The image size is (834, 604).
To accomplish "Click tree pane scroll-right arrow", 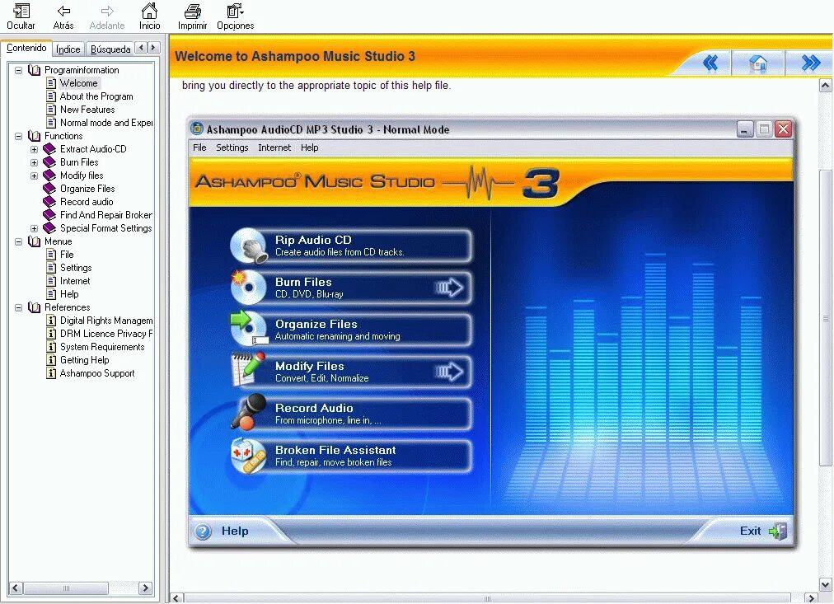I will coord(145,588).
